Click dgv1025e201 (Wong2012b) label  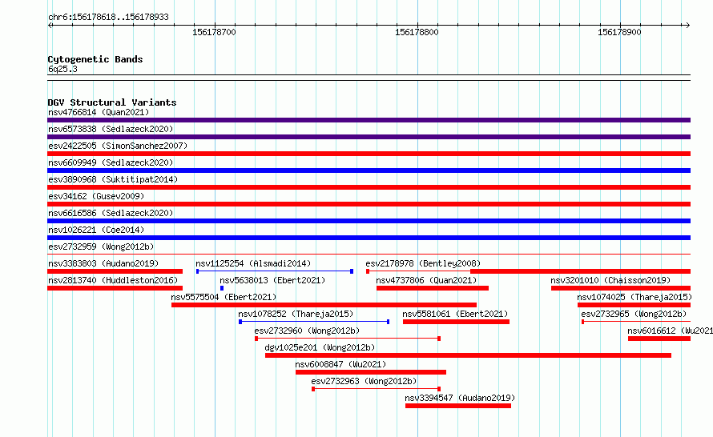click(x=320, y=347)
